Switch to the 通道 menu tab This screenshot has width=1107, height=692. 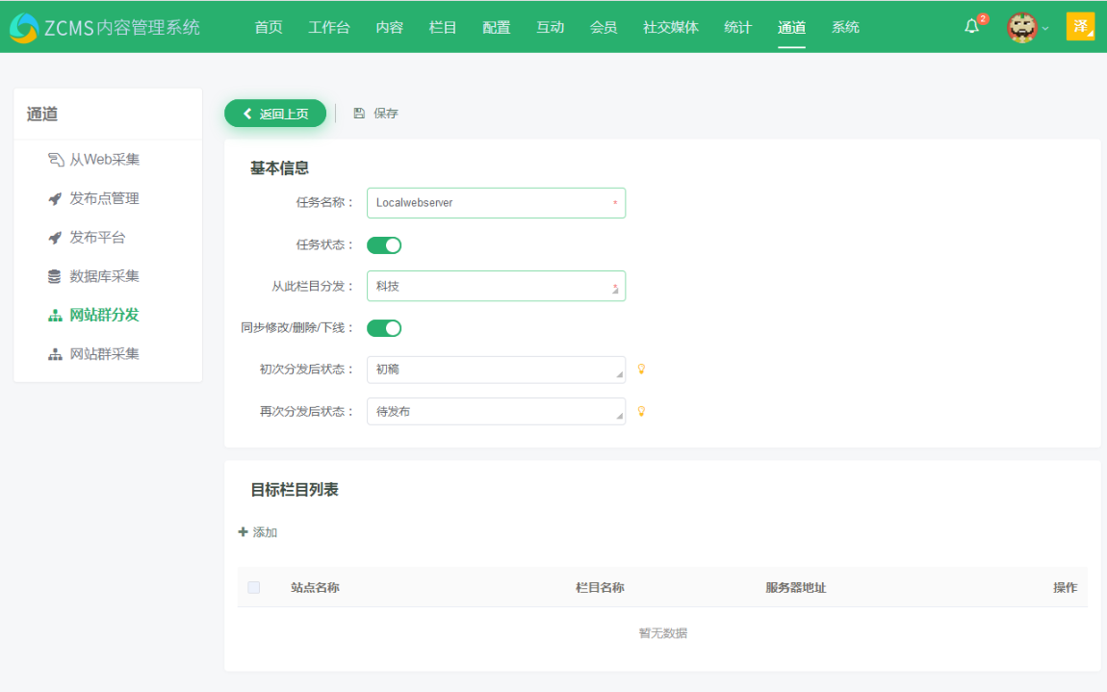791,27
